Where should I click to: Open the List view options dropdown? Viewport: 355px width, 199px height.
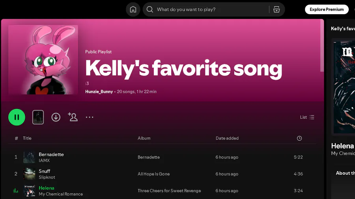307,117
